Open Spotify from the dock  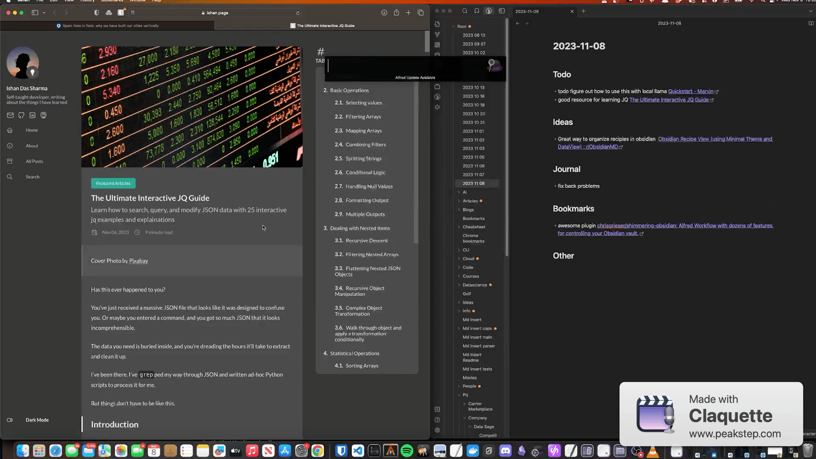tap(407, 450)
